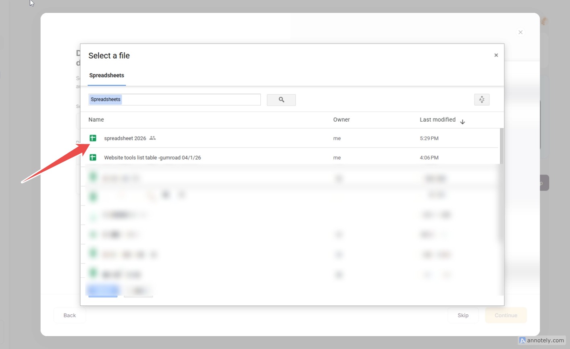
Task: Click the Last modified sort arrow
Action: [x=462, y=122]
